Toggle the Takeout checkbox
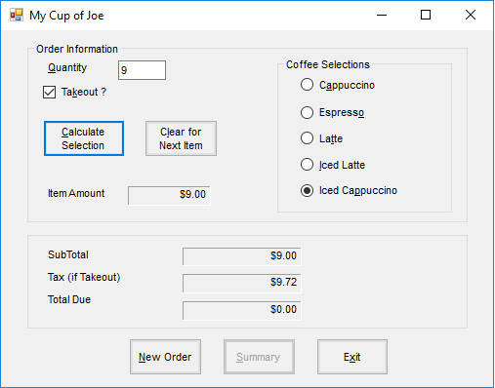495x388 pixels. click(x=49, y=93)
